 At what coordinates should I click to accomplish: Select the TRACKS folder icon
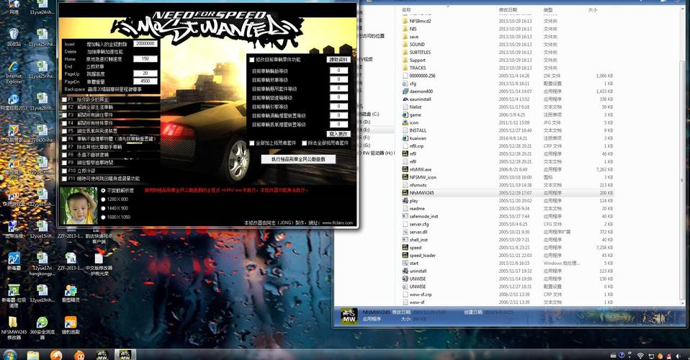[x=406, y=68]
